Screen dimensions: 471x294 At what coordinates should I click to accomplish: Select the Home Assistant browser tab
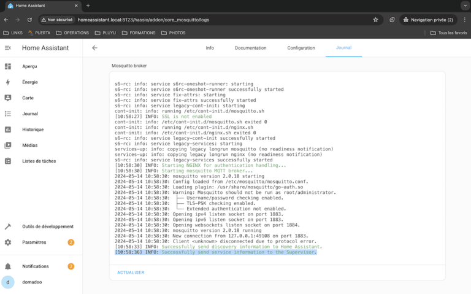coord(42,6)
